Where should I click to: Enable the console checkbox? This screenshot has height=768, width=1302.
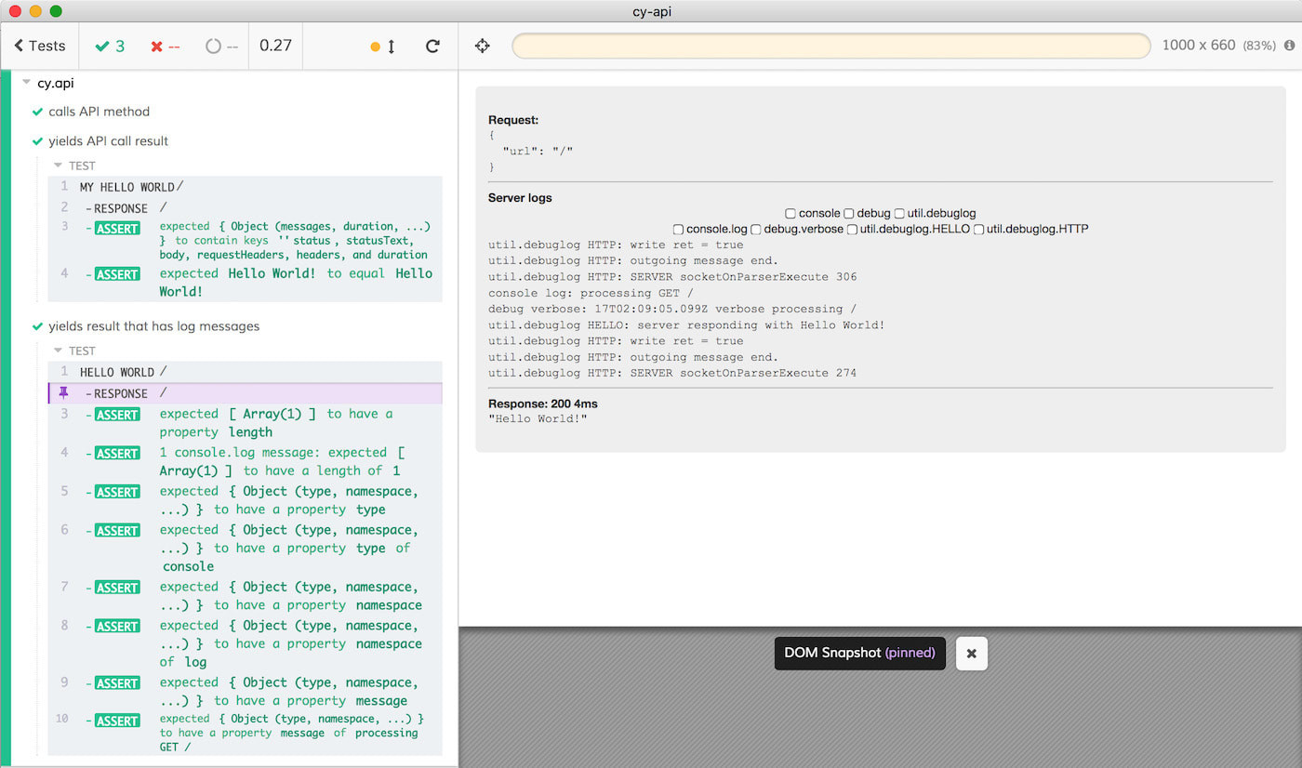coord(790,214)
